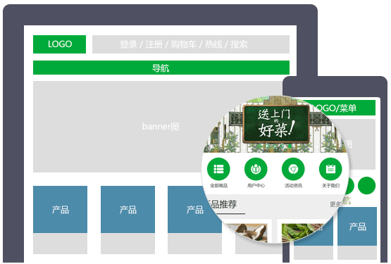The image size is (391, 264).
Task: Open the 全部商品 list icon
Action: tap(218, 169)
